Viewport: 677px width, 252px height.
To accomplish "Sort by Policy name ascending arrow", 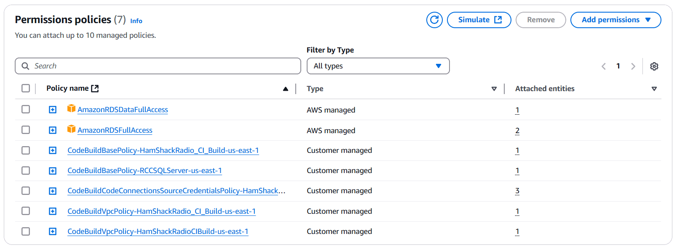I will point(286,89).
